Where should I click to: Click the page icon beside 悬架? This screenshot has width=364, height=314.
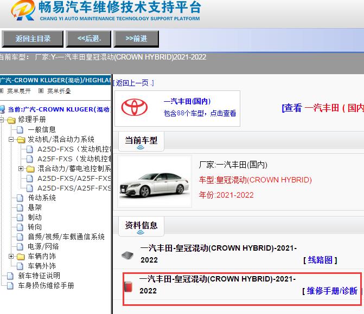pyautogui.click(x=20, y=208)
